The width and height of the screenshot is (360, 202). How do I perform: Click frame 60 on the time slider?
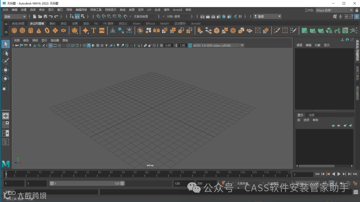pos(147,174)
